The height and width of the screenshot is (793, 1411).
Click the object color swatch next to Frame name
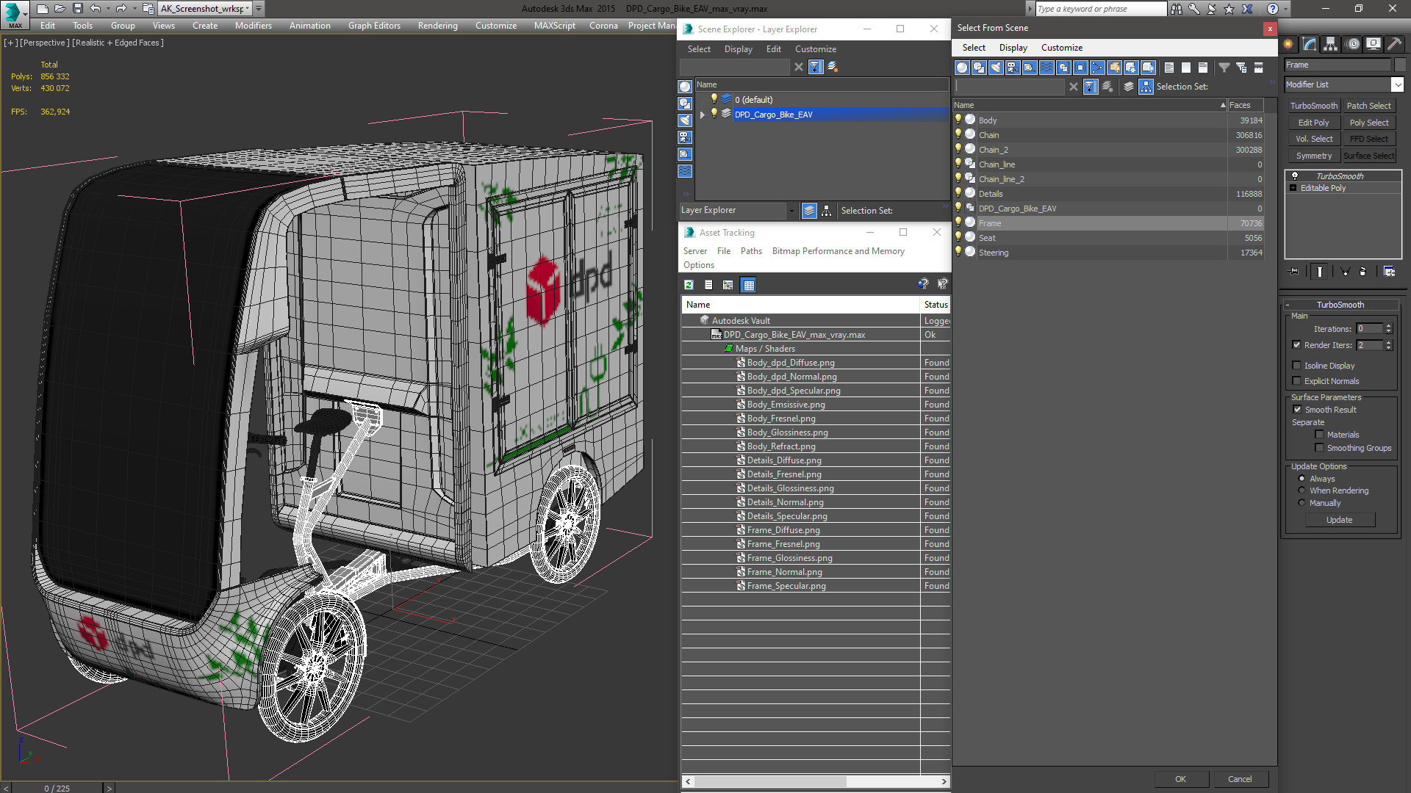(x=1400, y=65)
